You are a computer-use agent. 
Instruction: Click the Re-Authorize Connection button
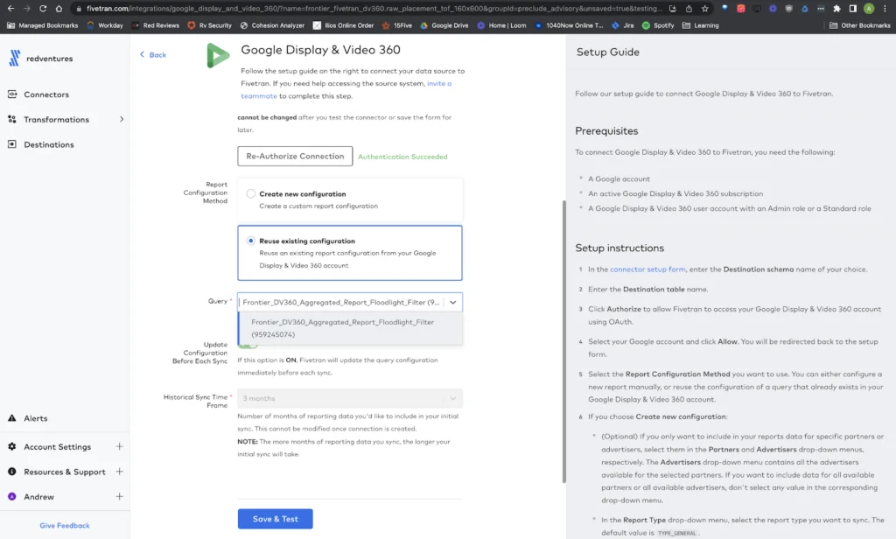coord(295,157)
